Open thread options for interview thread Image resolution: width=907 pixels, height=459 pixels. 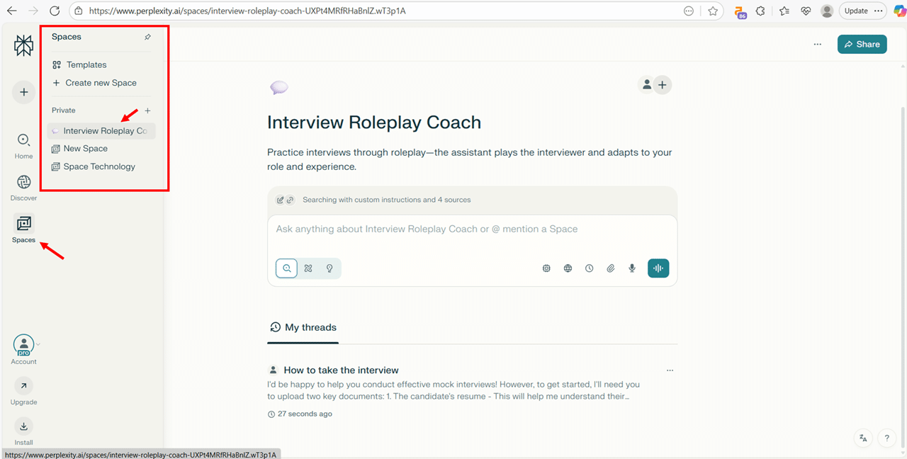[x=670, y=370]
